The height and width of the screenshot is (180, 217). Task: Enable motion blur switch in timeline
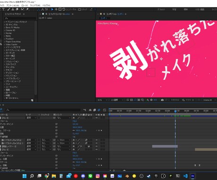tap(99, 110)
